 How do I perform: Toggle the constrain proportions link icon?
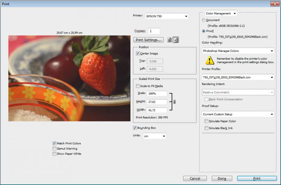[174, 102]
